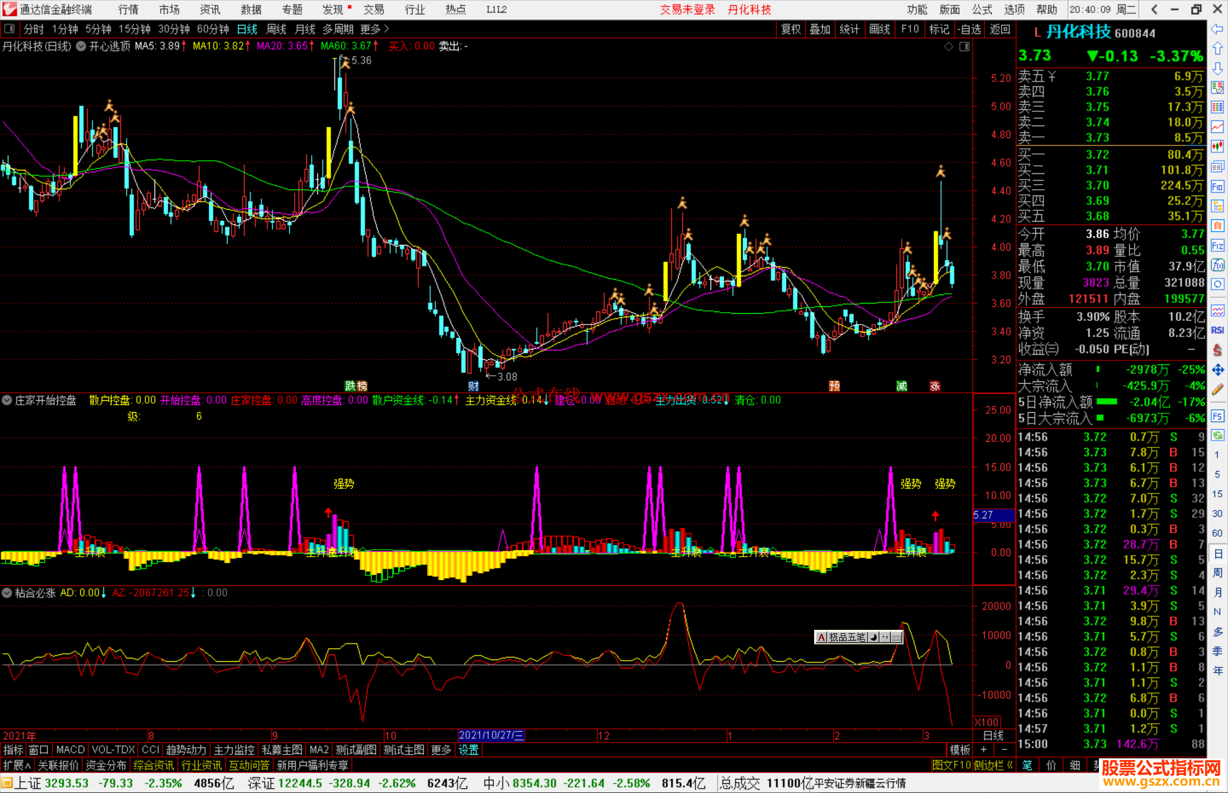
Task: Click the 交易未登录 trading login link
Action: (687, 9)
